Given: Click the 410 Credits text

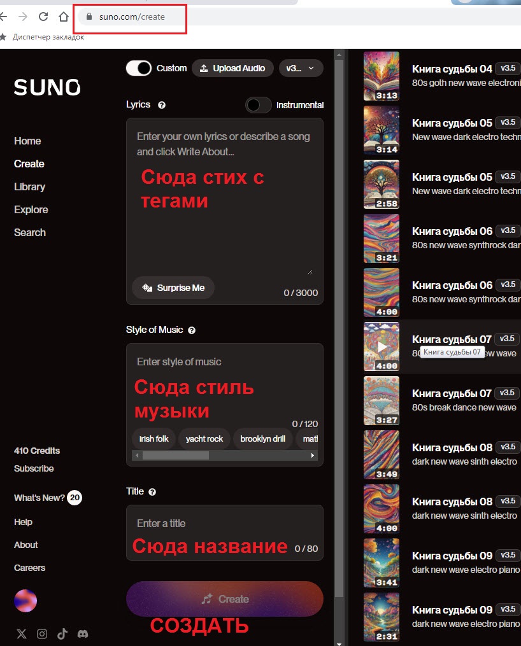Looking at the screenshot, I should pos(37,451).
